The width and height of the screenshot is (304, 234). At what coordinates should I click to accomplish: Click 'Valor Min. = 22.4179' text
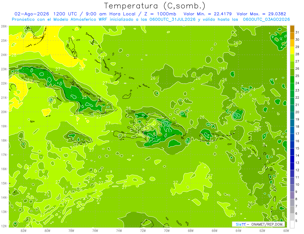tap(208, 14)
